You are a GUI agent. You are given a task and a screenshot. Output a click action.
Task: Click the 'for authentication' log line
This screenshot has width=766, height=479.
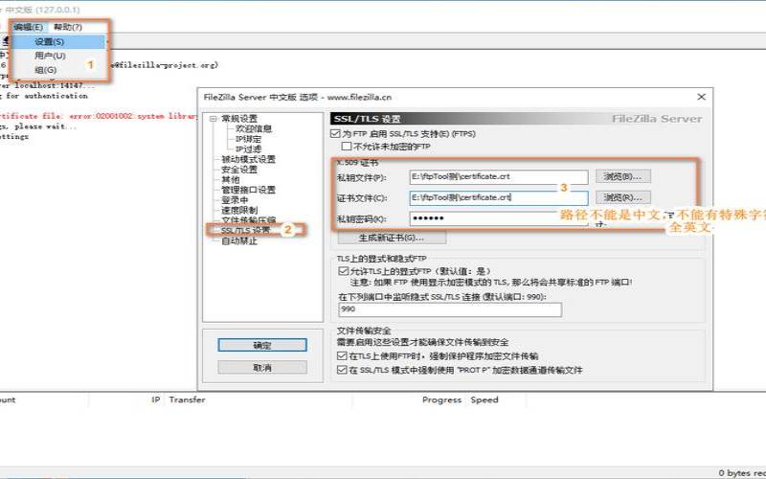click(x=44, y=96)
